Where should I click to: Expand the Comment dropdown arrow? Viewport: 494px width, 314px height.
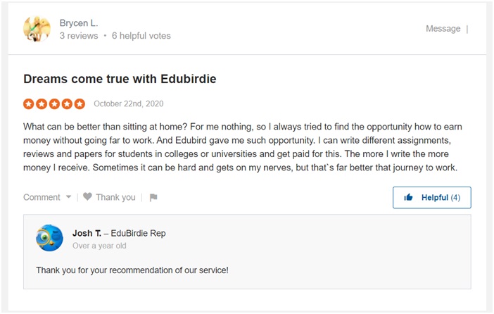pos(68,197)
